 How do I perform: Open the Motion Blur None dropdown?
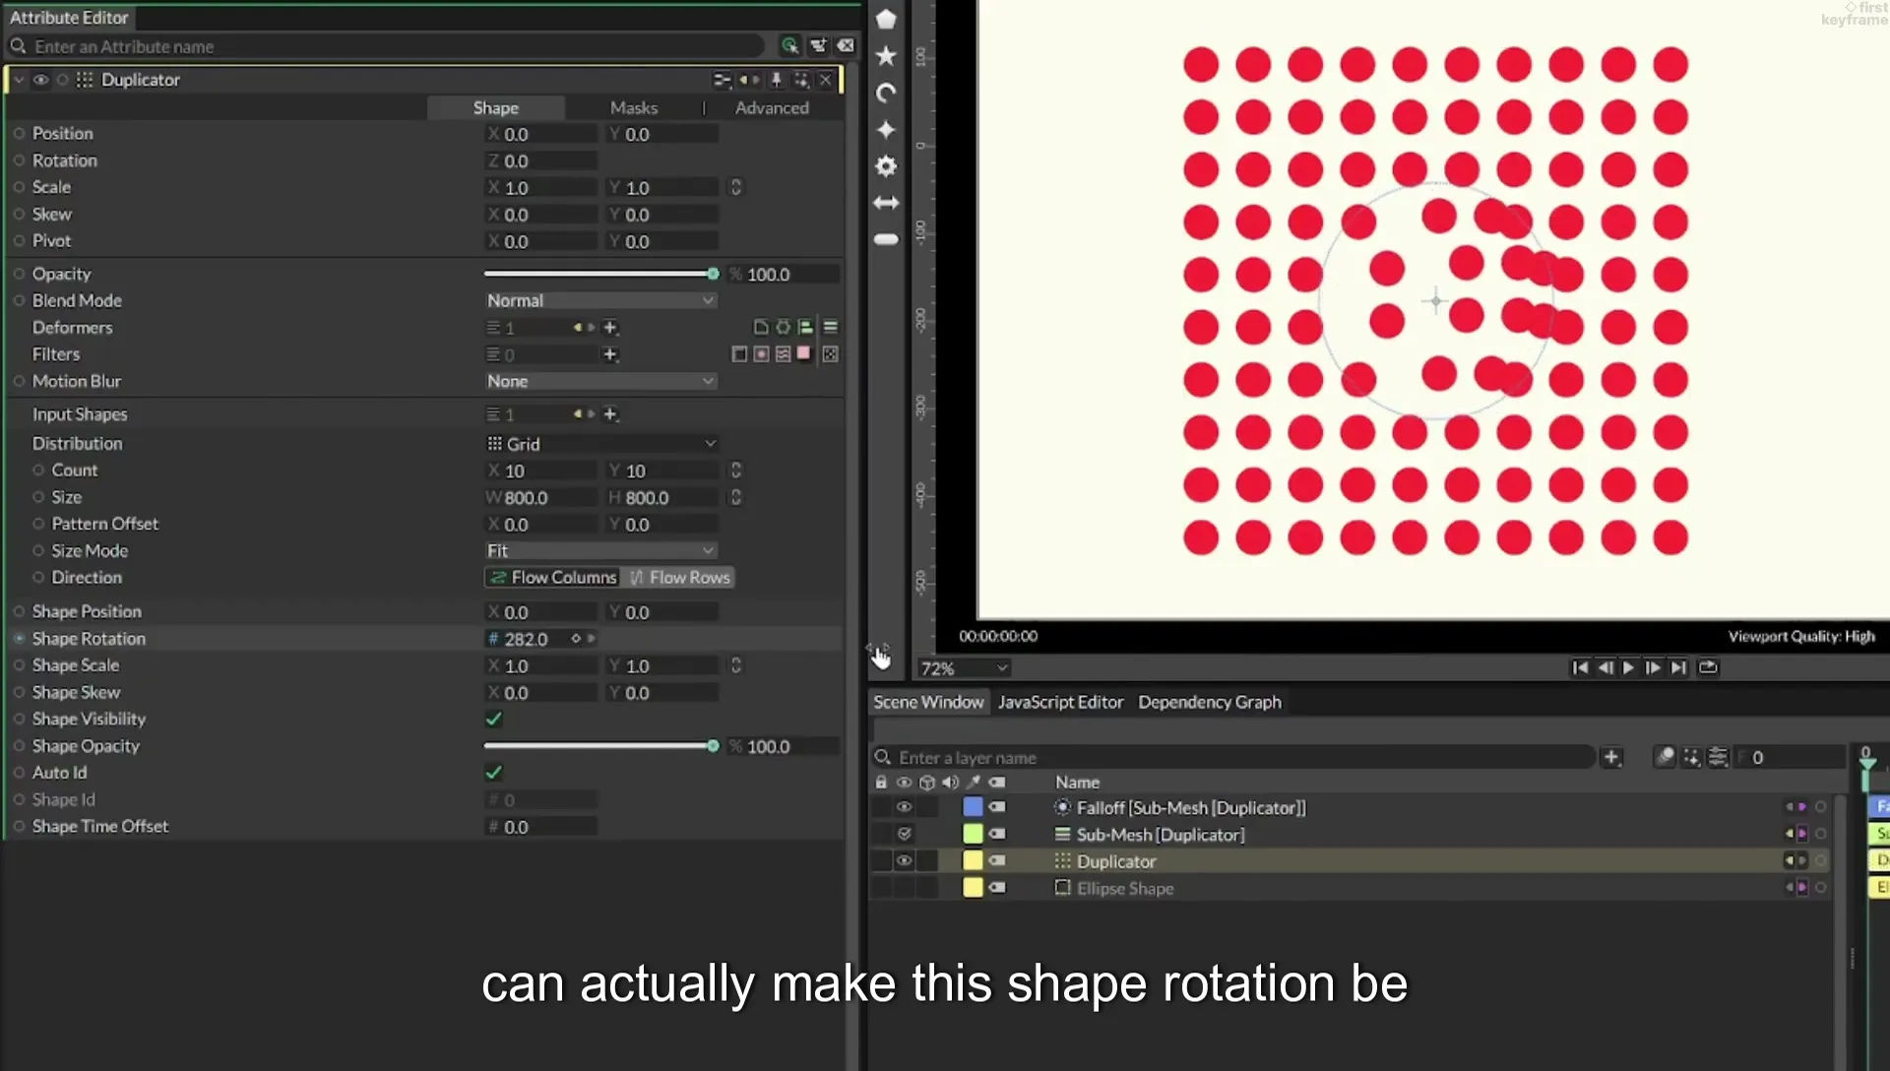pyautogui.click(x=600, y=381)
